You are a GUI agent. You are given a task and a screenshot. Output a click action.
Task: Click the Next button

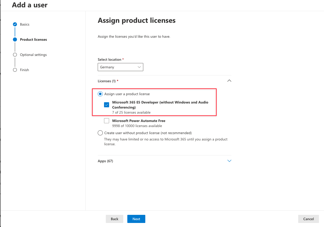pos(136,219)
